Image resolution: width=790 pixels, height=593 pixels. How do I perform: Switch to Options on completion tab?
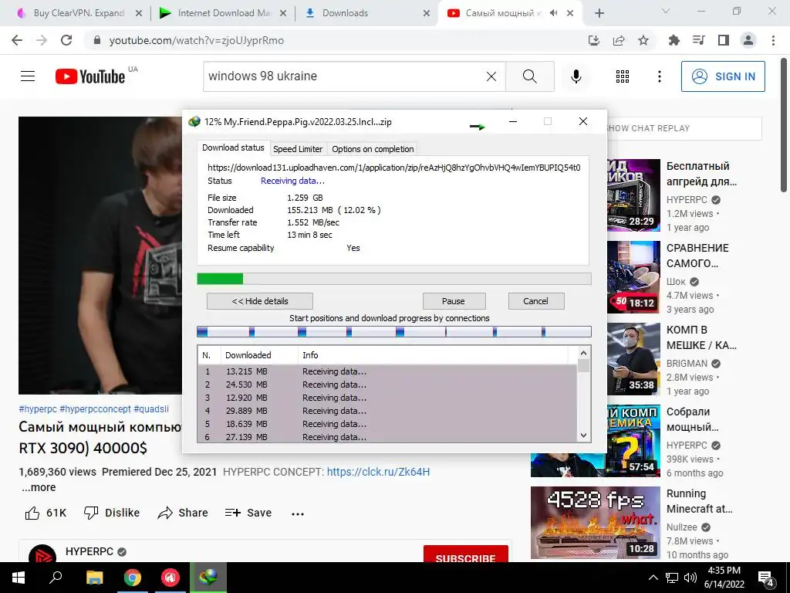pos(373,149)
